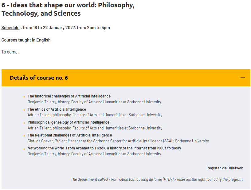Click bullet dot beside Relational Challenges item
Screen dimensions: 251x190
(24, 136)
